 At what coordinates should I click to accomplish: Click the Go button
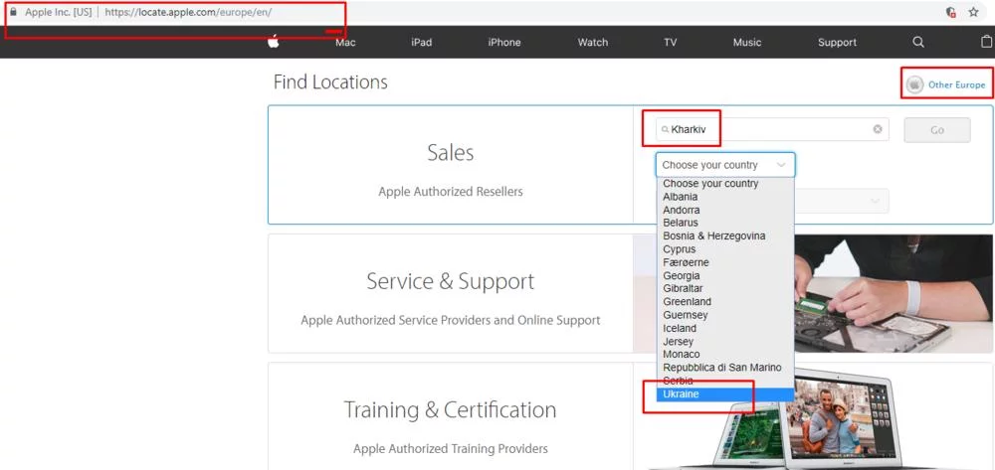[x=937, y=130]
